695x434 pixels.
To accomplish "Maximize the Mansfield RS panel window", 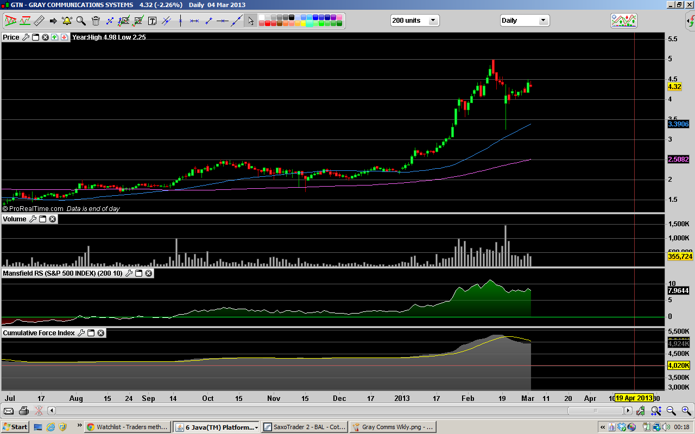I will (x=138, y=273).
